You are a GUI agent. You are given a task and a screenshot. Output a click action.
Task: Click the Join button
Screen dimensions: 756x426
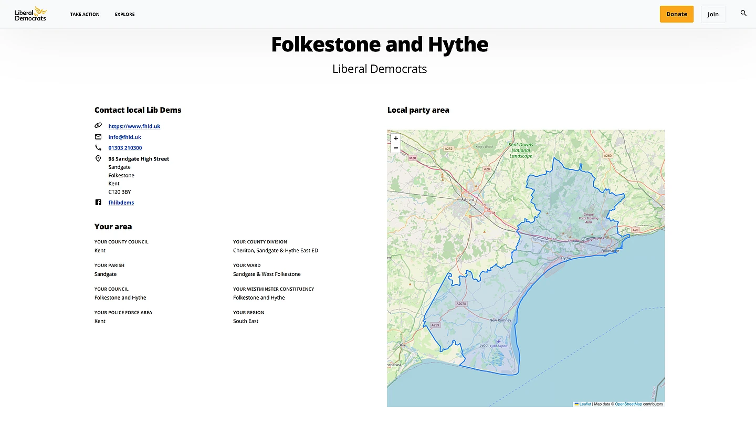click(x=713, y=14)
